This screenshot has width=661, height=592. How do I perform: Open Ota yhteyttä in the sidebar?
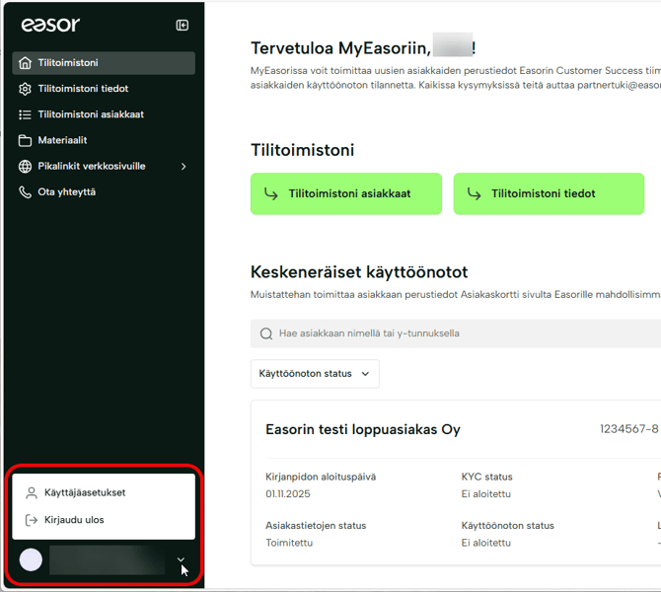point(104,192)
